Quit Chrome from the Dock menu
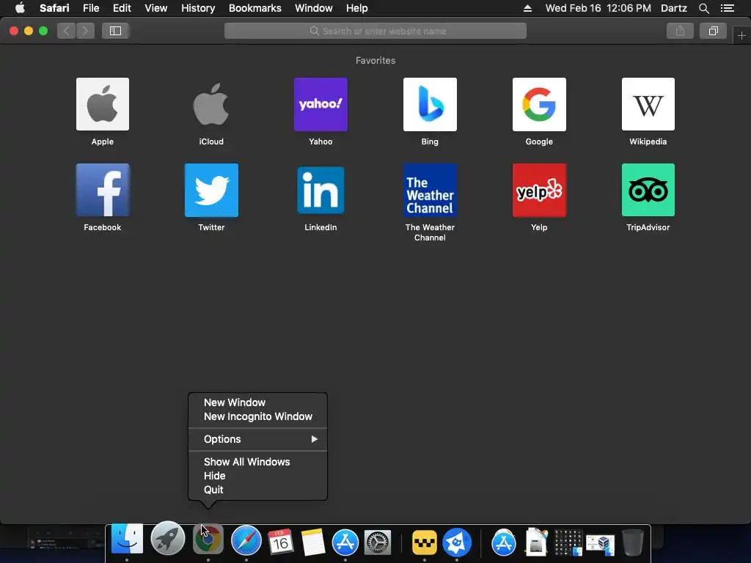Image resolution: width=751 pixels, height=563 pixels. [x=257, y=490]
